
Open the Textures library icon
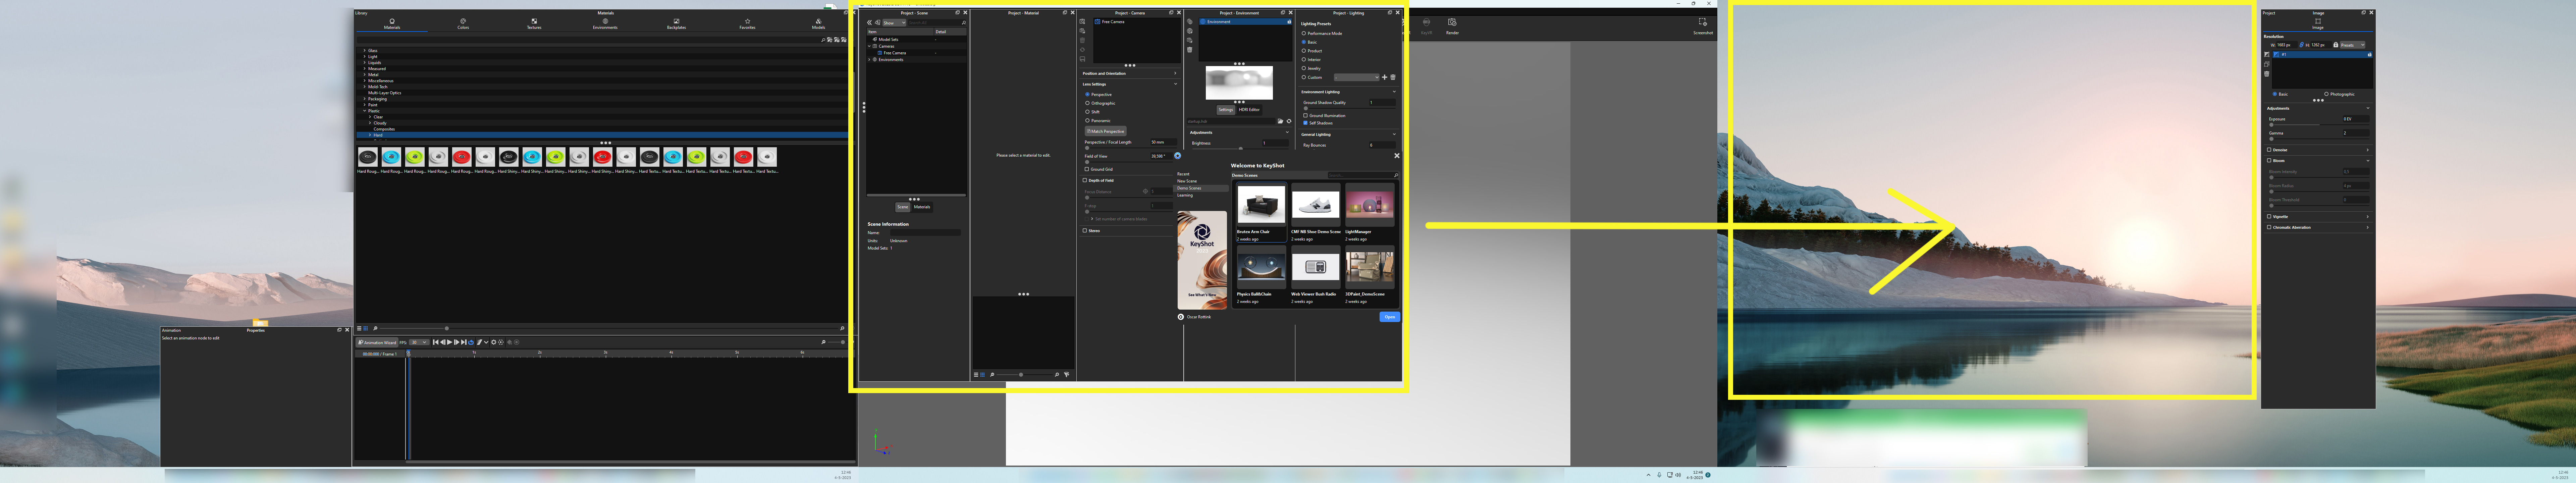pos(534,21)
